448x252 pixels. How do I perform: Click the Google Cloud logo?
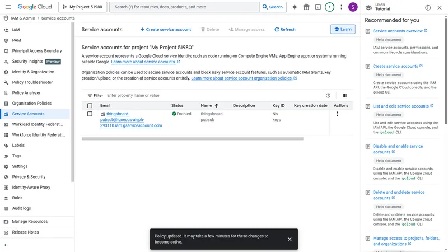(35, 7)
